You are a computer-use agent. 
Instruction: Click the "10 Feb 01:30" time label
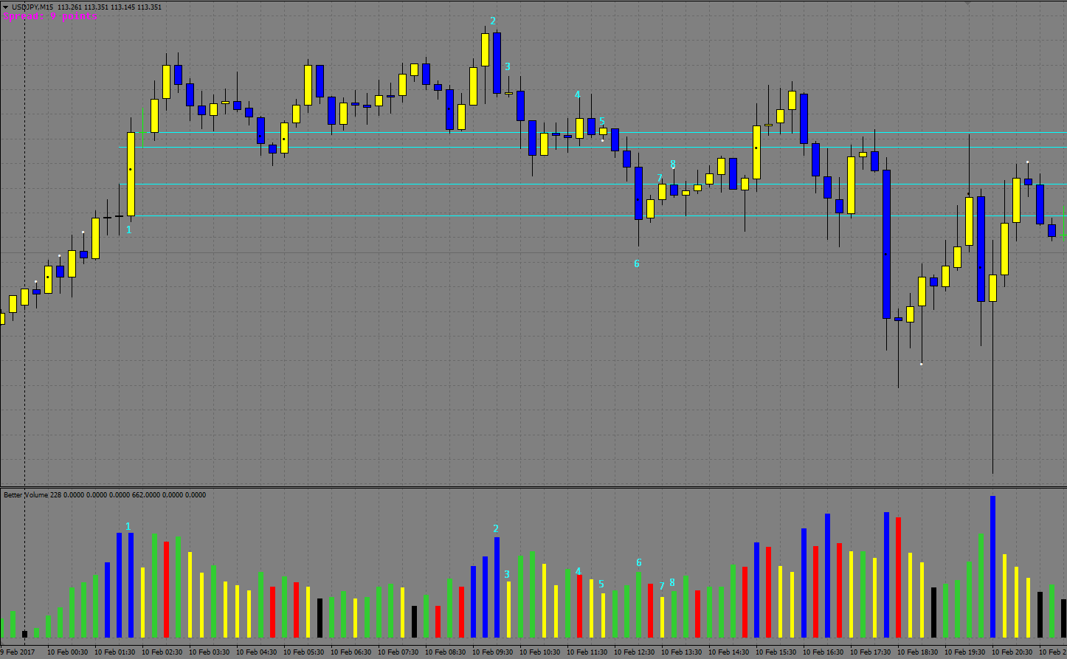(x=114, y=652)
